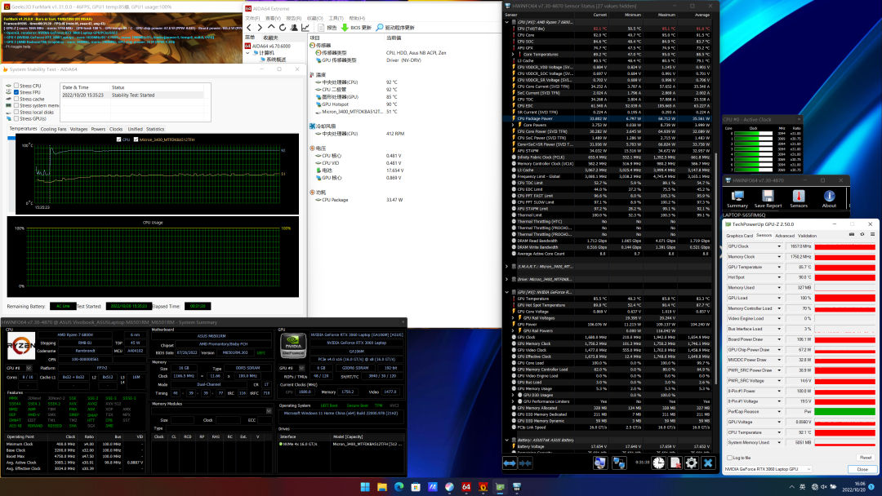Open Hot Spot sensor dropdown in GPU-Z

click(x=779, y=277)
